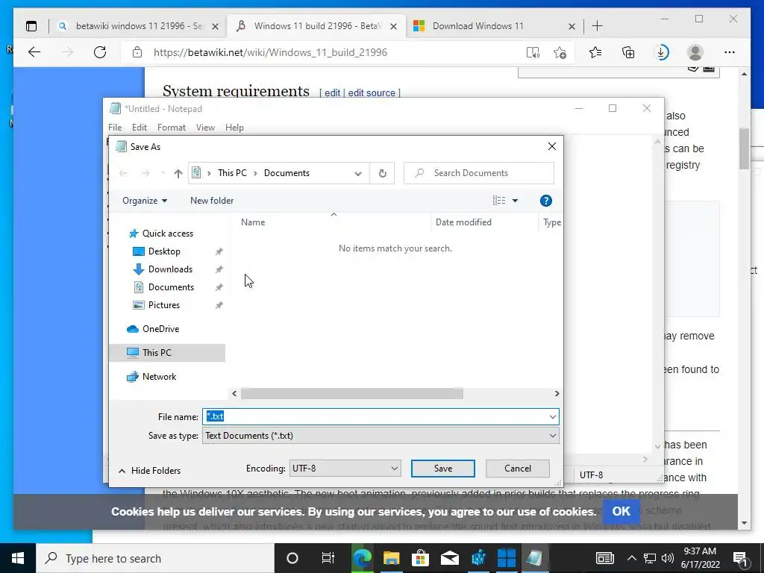The height and width of the screenshot is (573, 764).
Task: Click the Edge address bar URL
Action: point(270,52)
